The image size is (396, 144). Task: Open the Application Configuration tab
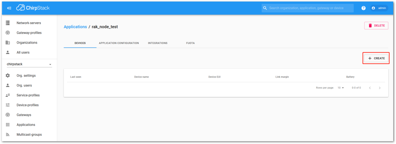pyautogui.click(x=119, y=43)
